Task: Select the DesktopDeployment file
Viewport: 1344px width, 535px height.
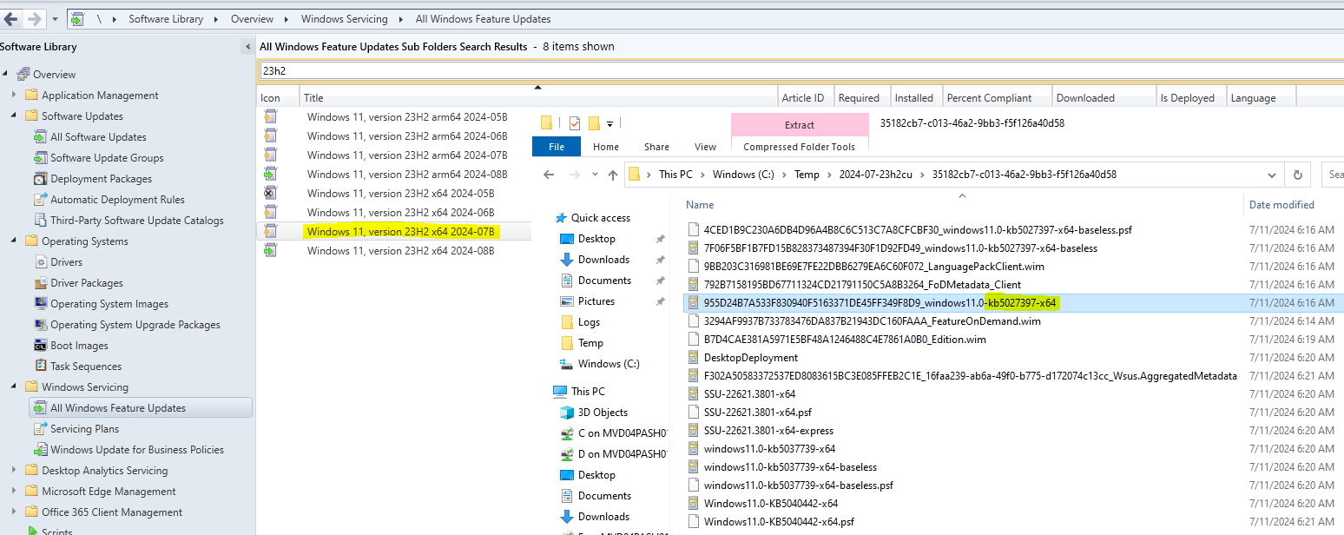Action: 751,357
